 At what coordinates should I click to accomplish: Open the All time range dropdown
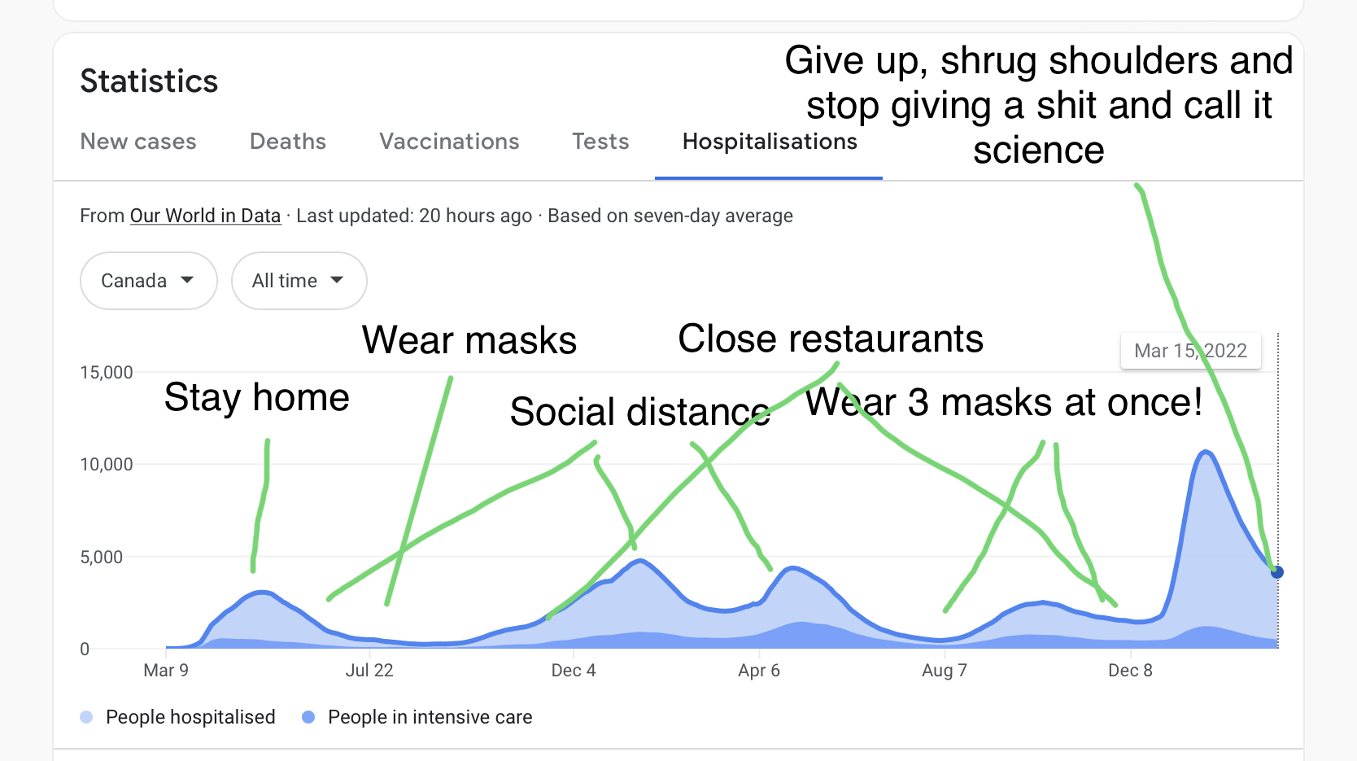[x=299, y=281]
